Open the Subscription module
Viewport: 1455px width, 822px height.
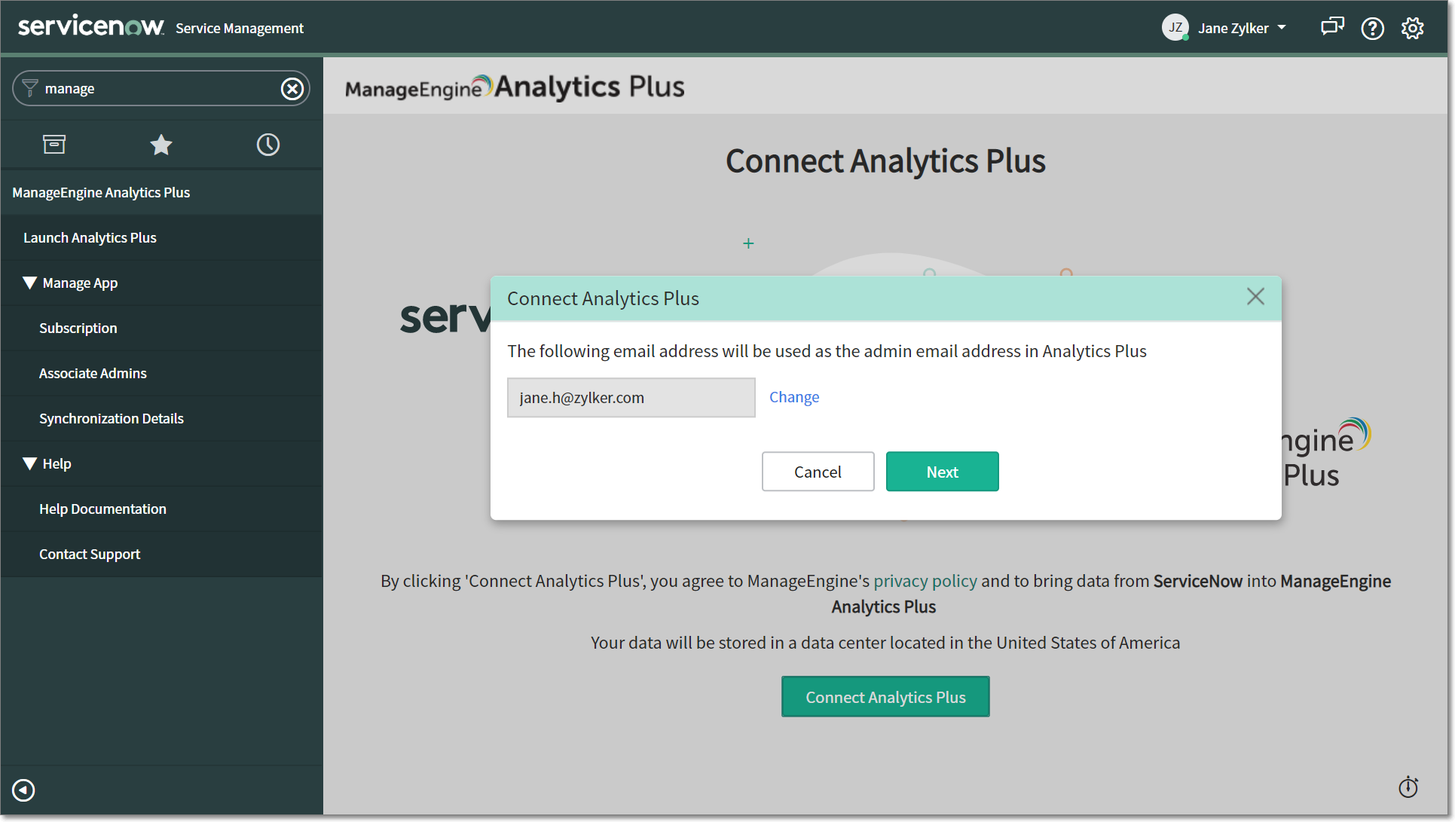(x=78, y=328)
